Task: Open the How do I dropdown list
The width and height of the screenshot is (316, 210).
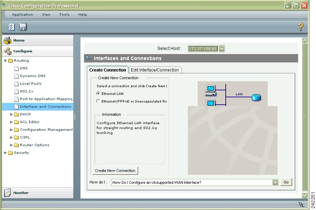Action: click(x=275, y=182)
